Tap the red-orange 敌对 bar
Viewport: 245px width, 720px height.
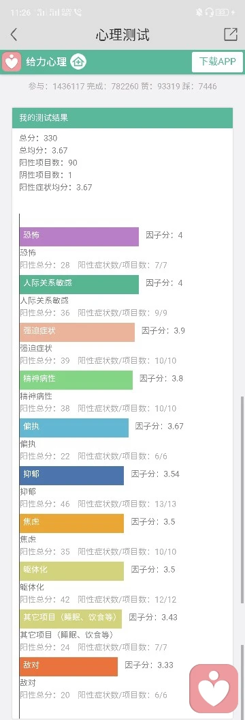(x=69, y=666)
